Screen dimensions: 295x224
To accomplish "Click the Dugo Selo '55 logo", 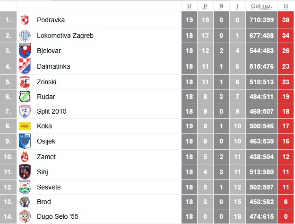I will point(25,217).
